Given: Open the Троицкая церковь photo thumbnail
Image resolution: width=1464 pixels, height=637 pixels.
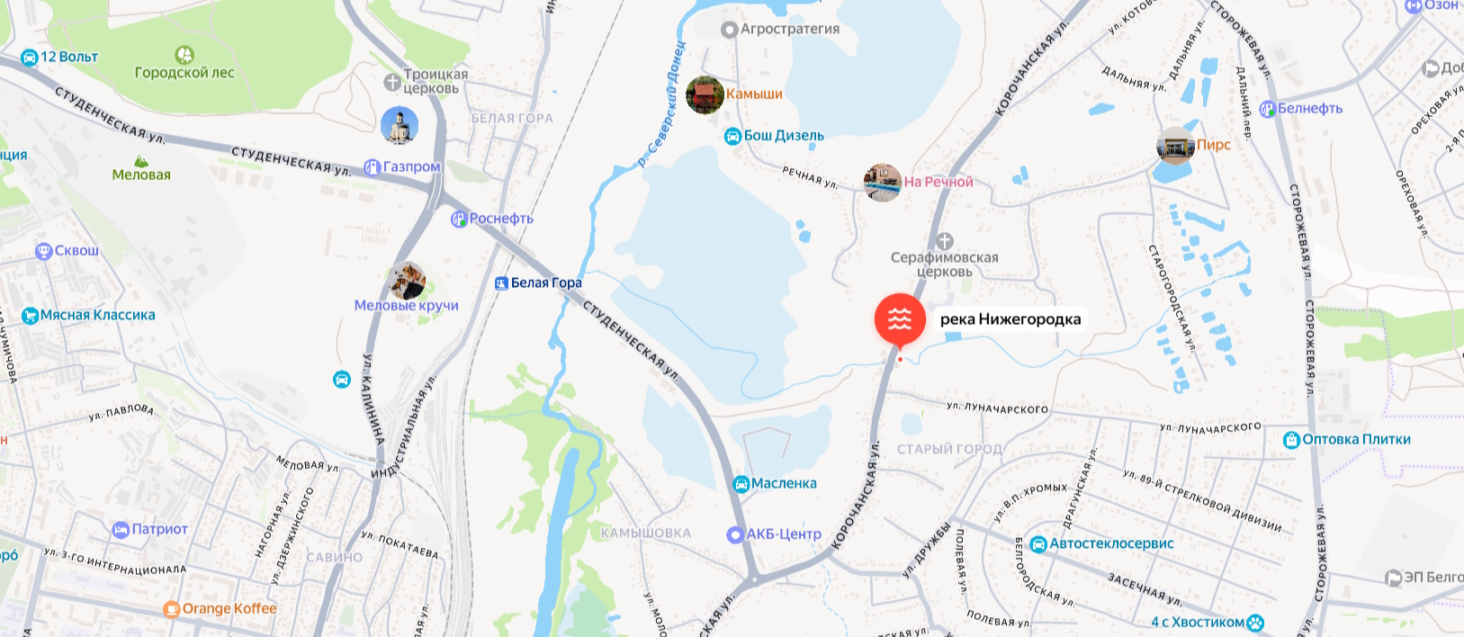Looking at the screenshot, I should 400,125.
